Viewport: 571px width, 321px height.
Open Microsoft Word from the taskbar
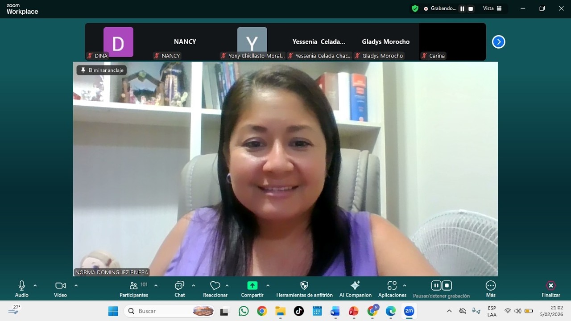click(x=335, y=311)
